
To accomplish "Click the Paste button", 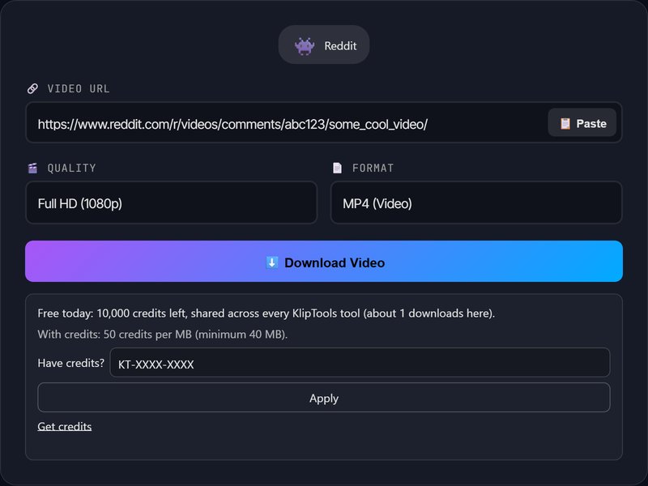I will pyautogui.click(x=582, y=123).
